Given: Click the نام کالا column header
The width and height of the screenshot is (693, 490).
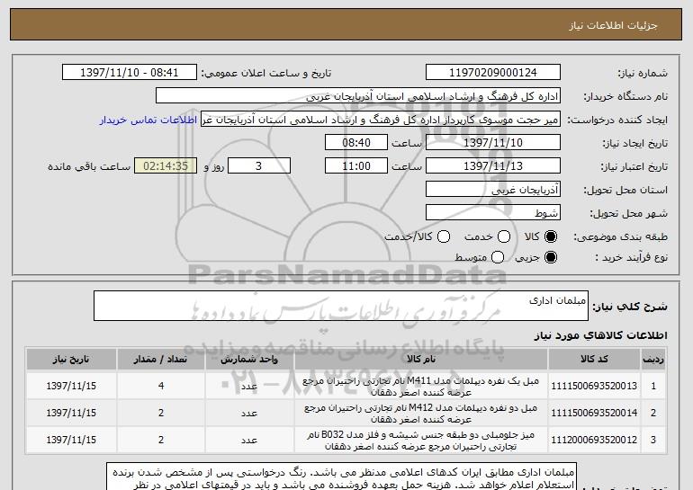Looking at the screenshot, I should click(421, 360).
